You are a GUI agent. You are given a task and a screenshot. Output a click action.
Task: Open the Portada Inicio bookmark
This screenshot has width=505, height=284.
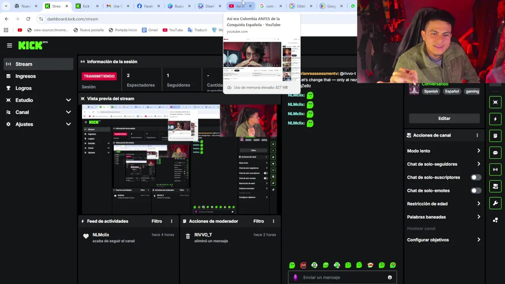[x=122, y=30]
